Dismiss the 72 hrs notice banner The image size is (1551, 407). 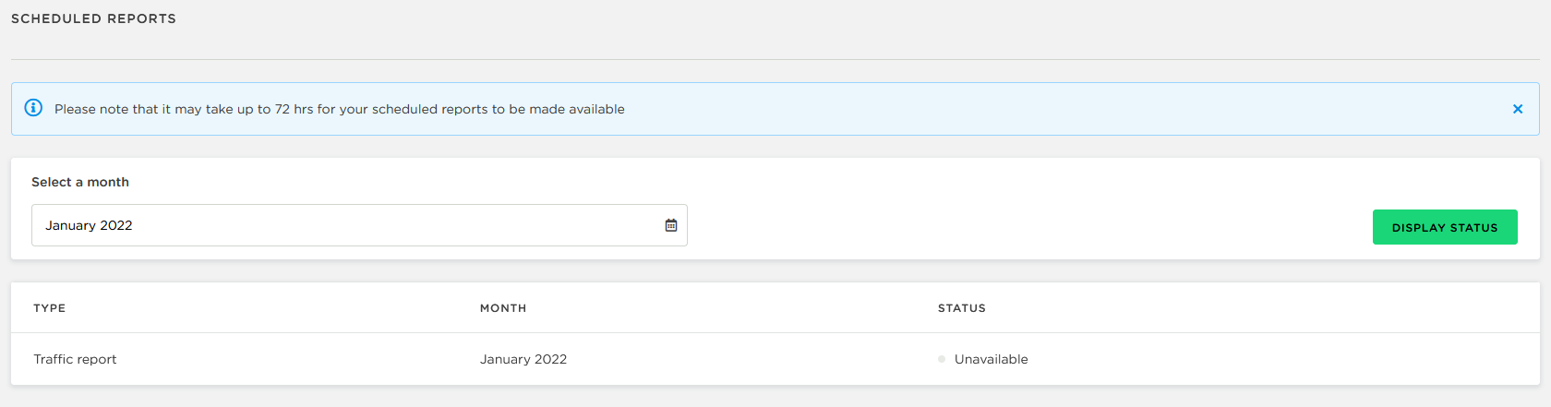pos(1518,109)
